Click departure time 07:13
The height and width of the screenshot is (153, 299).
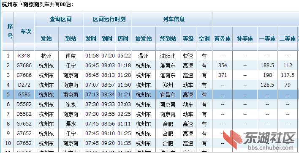pyautogui.click(x=92, y=95)
